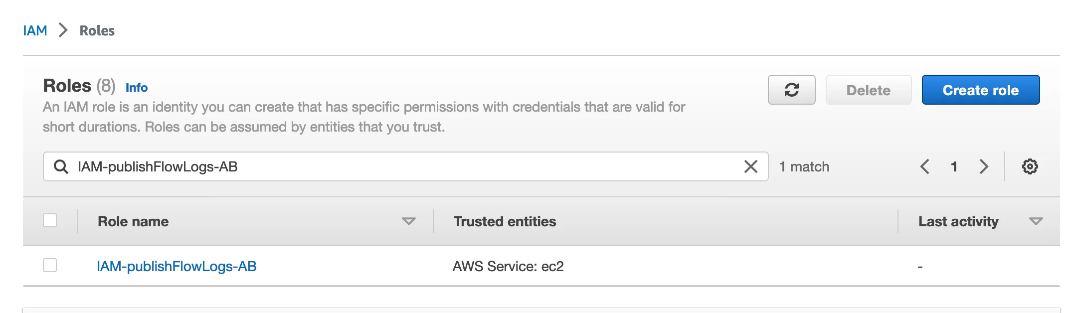Select page number 1 in pagination
Viewport: 1077px width, 313px height.
click(x=954, y=166)
